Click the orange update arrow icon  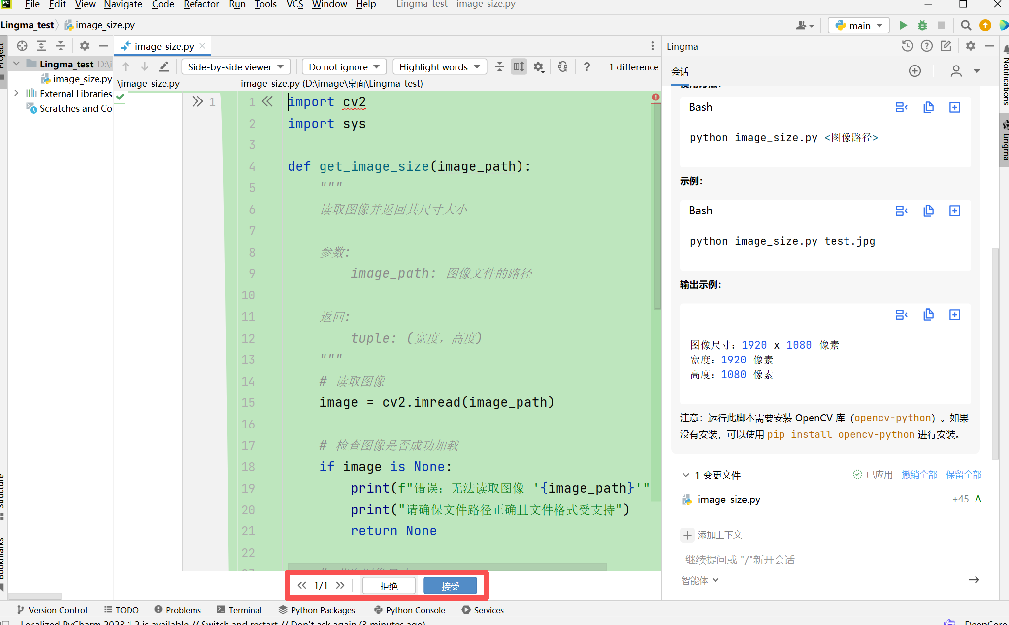(x=985, y=26)
